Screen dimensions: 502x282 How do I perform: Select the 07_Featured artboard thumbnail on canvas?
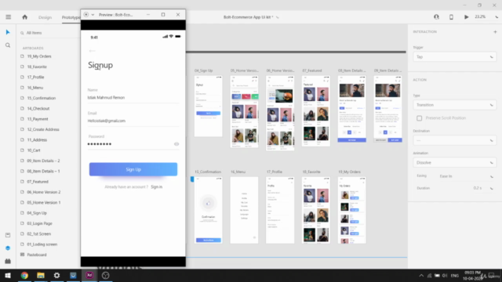pyautogui.click(x=316, y=111)
